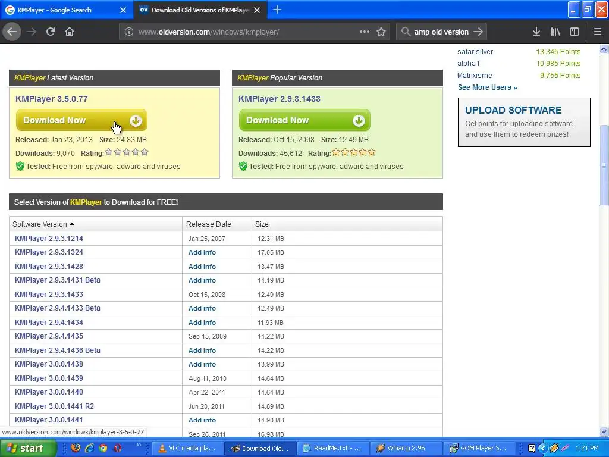
Task: Open KMPlayer 2.9.3.1428 version link
Action: pos(49,267)
